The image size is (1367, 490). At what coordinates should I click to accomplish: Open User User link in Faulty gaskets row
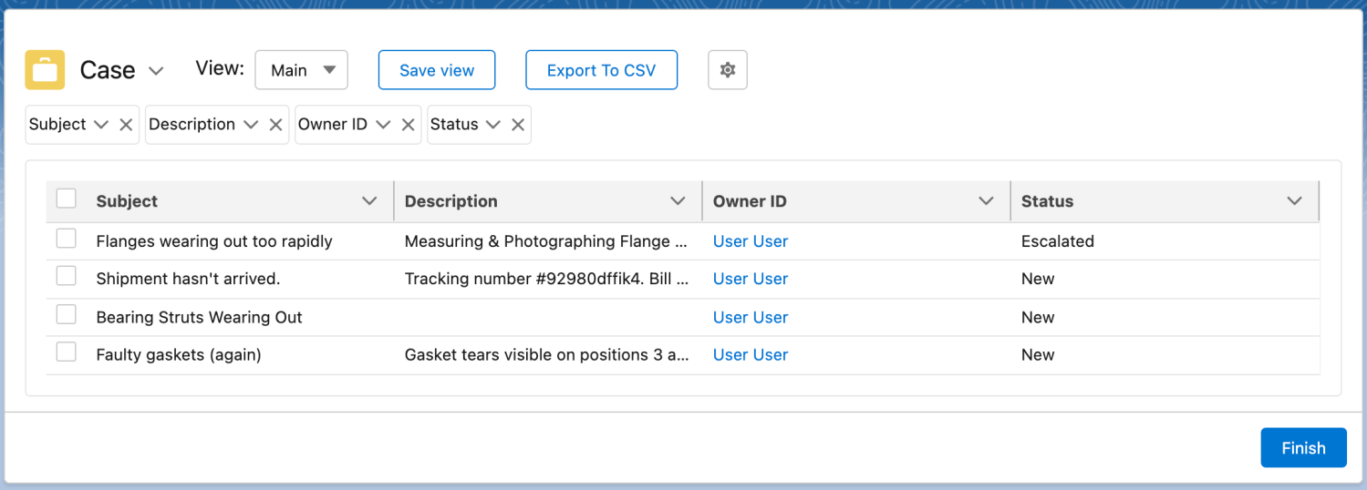[751, 355]
